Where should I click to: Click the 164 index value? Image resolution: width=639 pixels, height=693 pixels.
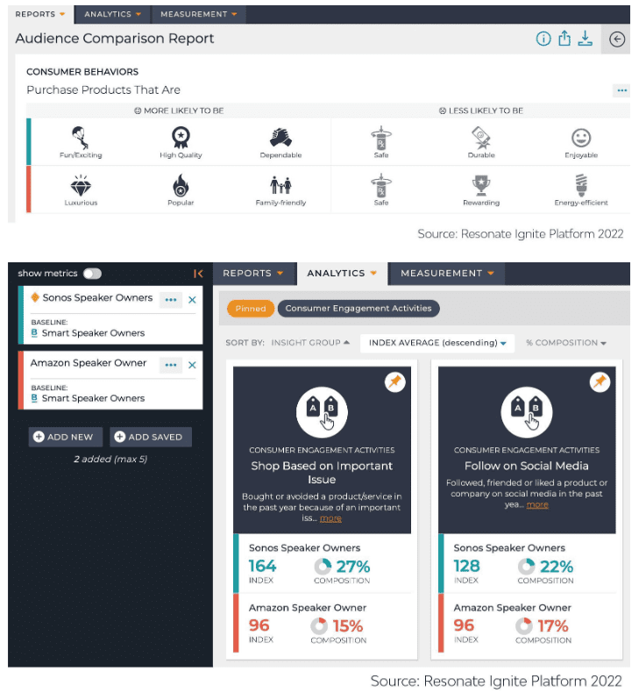(262, 566)
